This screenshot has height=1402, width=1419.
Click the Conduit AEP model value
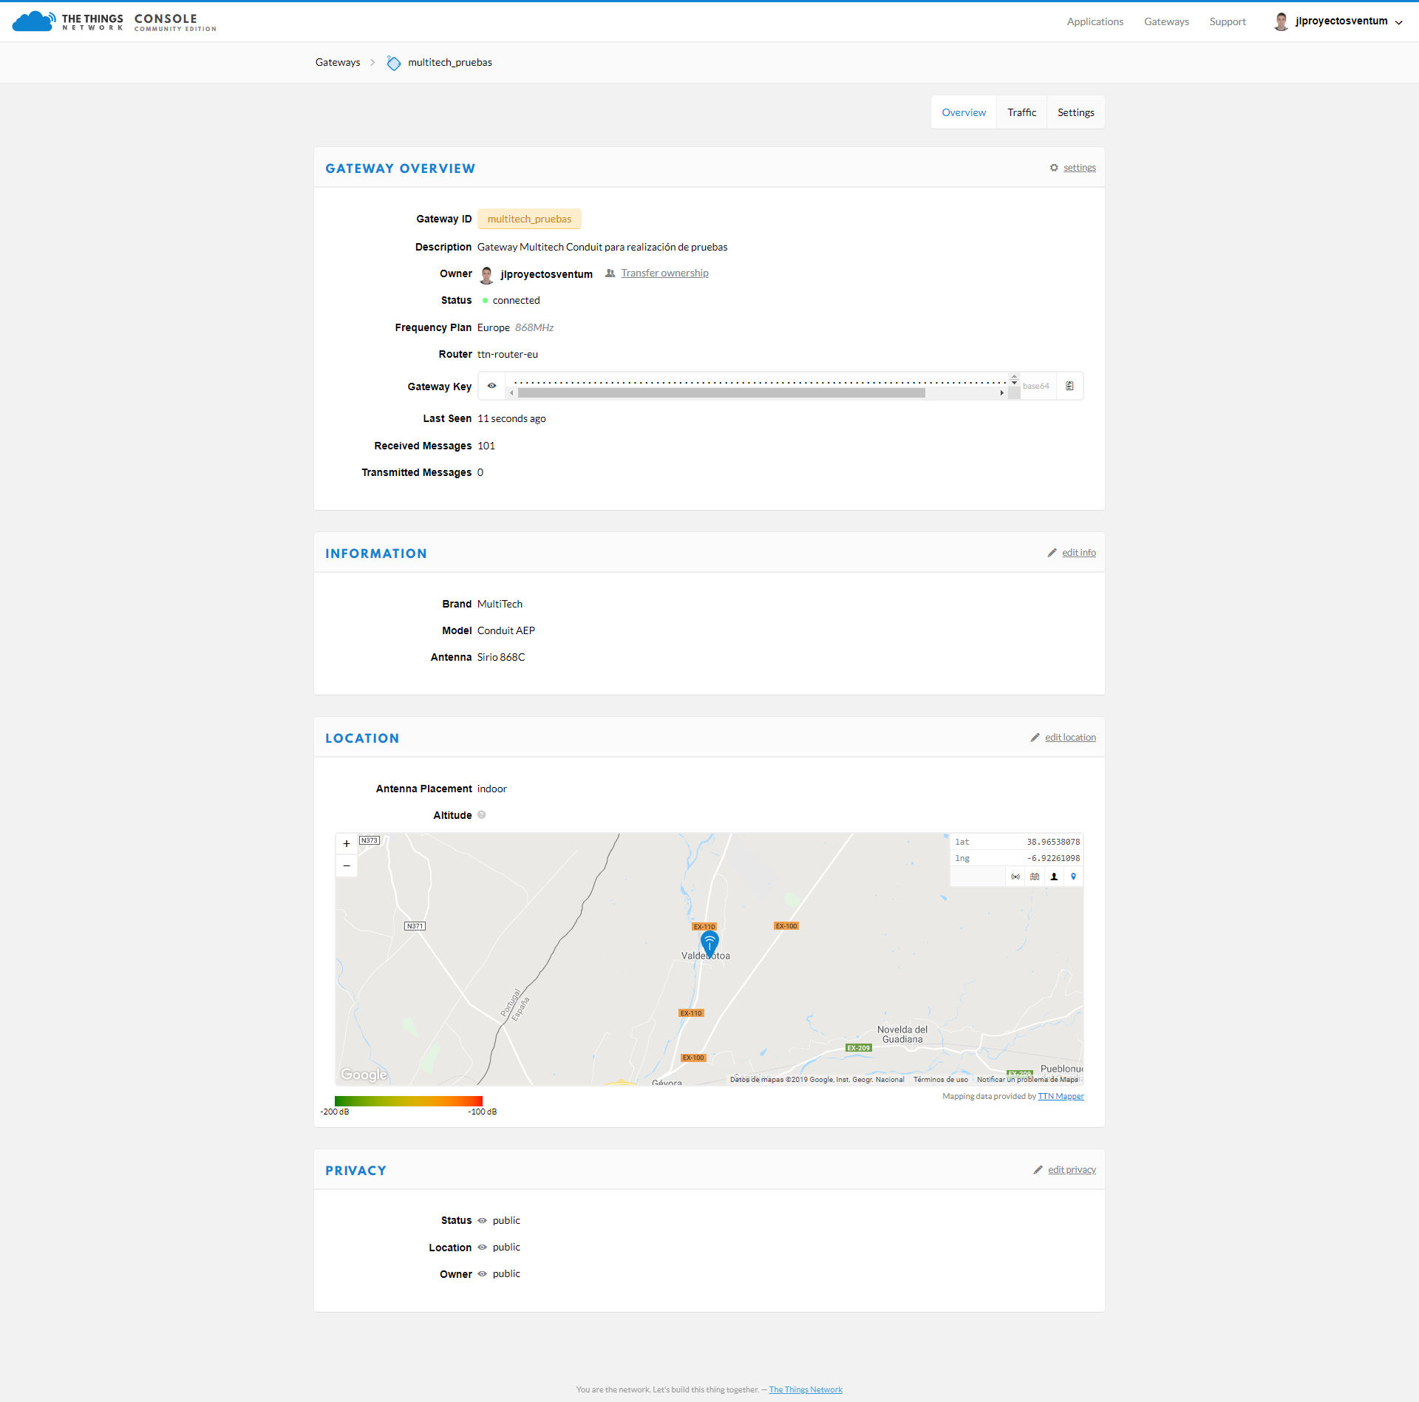506,630
